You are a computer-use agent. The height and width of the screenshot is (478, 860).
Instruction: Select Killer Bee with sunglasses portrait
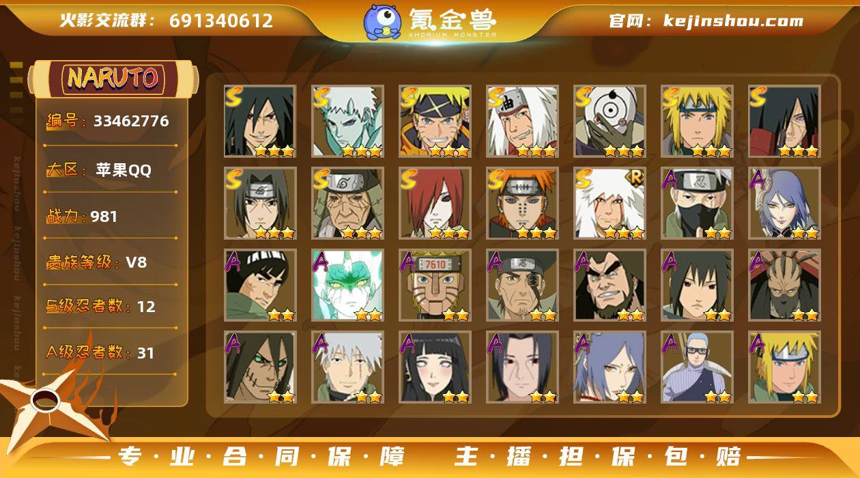697,367
